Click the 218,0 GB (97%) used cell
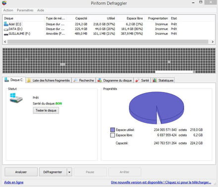 104,24
